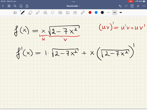Open the share export menu
Screen dimensions: 147x110
pyautogui.click(x=27, y=6)
